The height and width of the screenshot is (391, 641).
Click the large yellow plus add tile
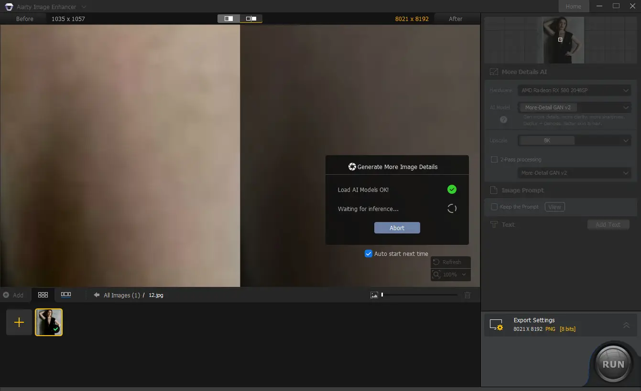coord(19,322)
